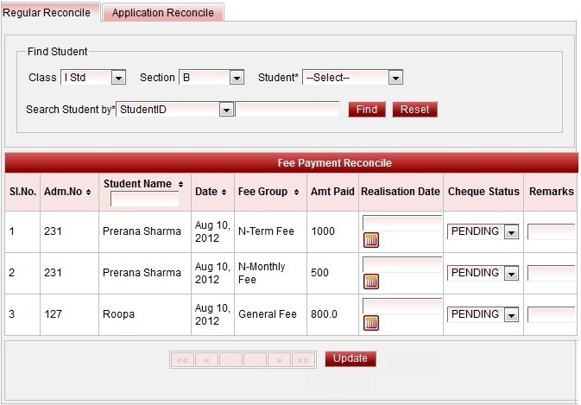This screenshot has width=581, height=405.
Task: Go to the first page of results
Action: coord(182,359)
